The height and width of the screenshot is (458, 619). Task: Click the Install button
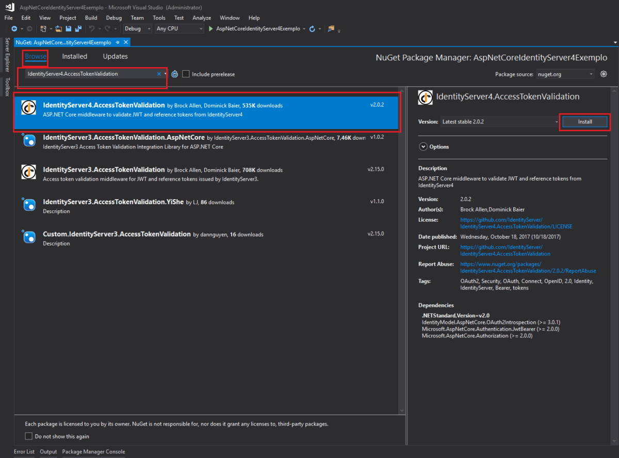[585, 122]
